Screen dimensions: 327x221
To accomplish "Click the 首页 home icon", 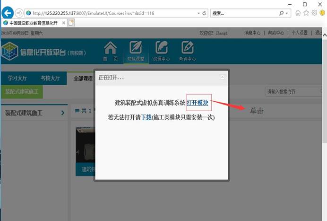I will click(110, 51).
